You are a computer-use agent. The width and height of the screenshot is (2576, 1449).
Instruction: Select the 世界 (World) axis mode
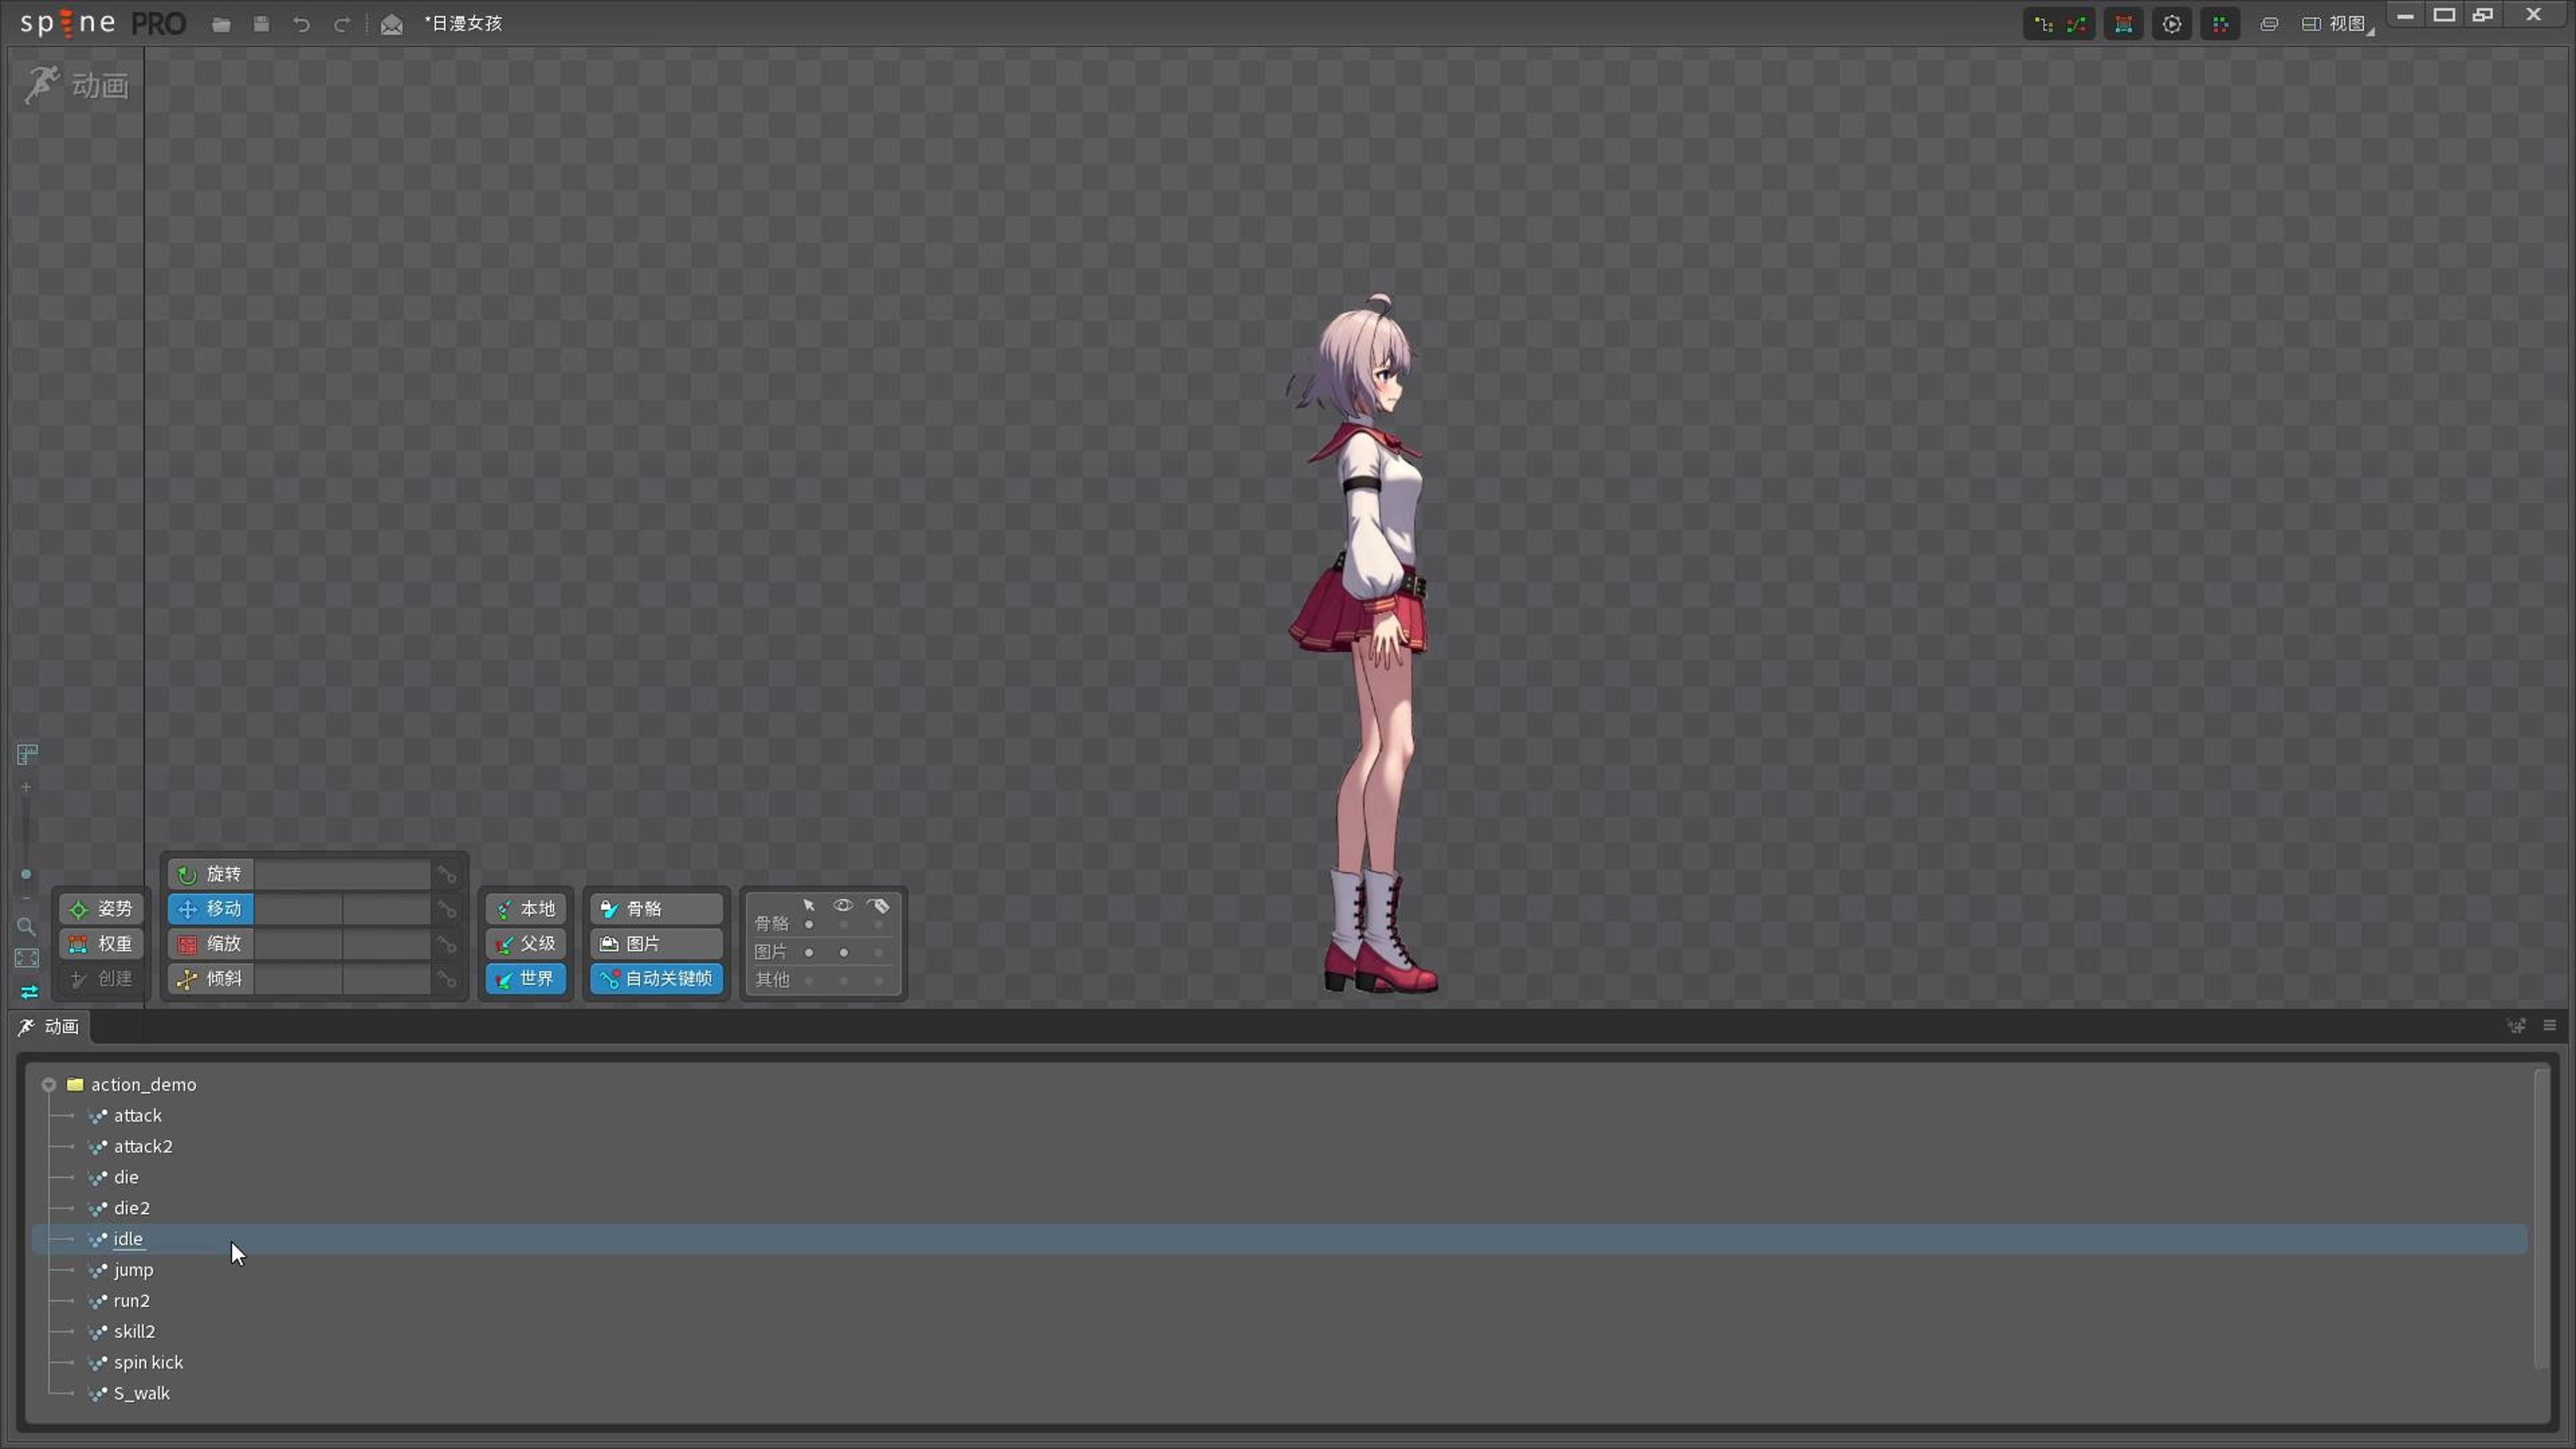click(526, 979)
